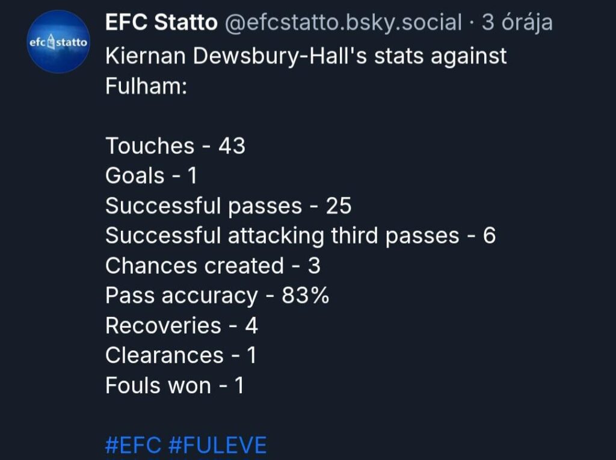616x460 pixels.
Task: Click the Touches - 43 stat line
Action: [x=176, y=145]
